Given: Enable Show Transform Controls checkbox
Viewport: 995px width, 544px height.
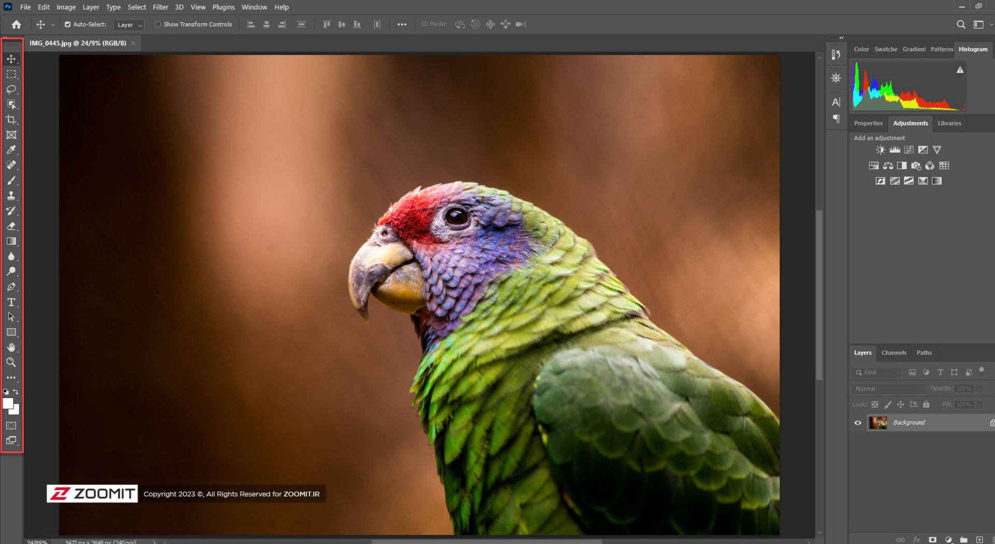Looking at the screenshot, I should 158,24.
